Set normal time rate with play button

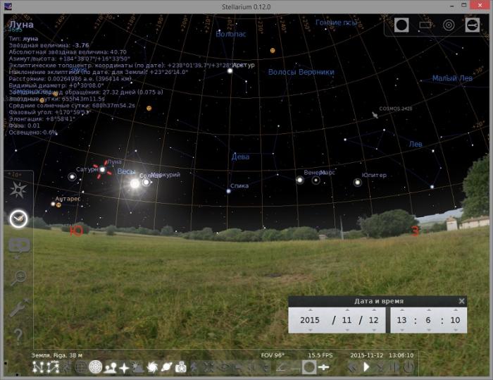(366, 367)
